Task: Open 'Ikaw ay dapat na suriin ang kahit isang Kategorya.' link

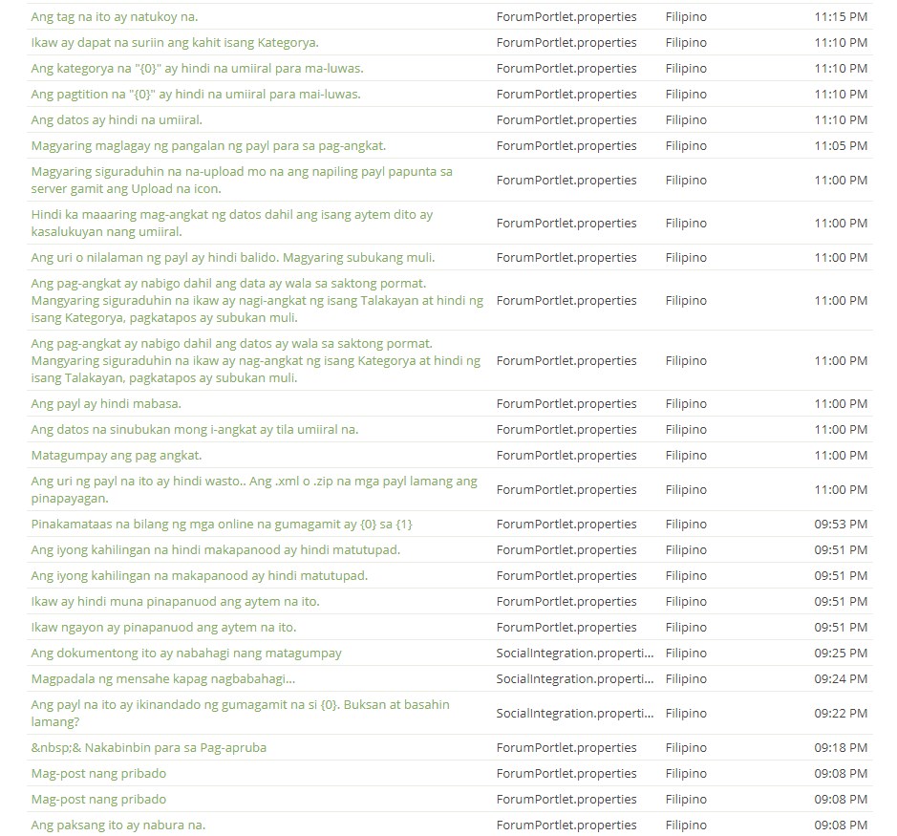Action: tap(175, 43)
